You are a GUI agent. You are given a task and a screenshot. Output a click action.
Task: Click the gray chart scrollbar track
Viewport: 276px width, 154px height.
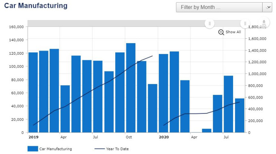pos(112,23)
